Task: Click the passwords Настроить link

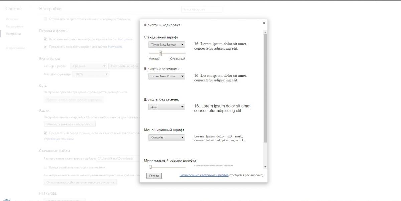Action: (115, 47)
